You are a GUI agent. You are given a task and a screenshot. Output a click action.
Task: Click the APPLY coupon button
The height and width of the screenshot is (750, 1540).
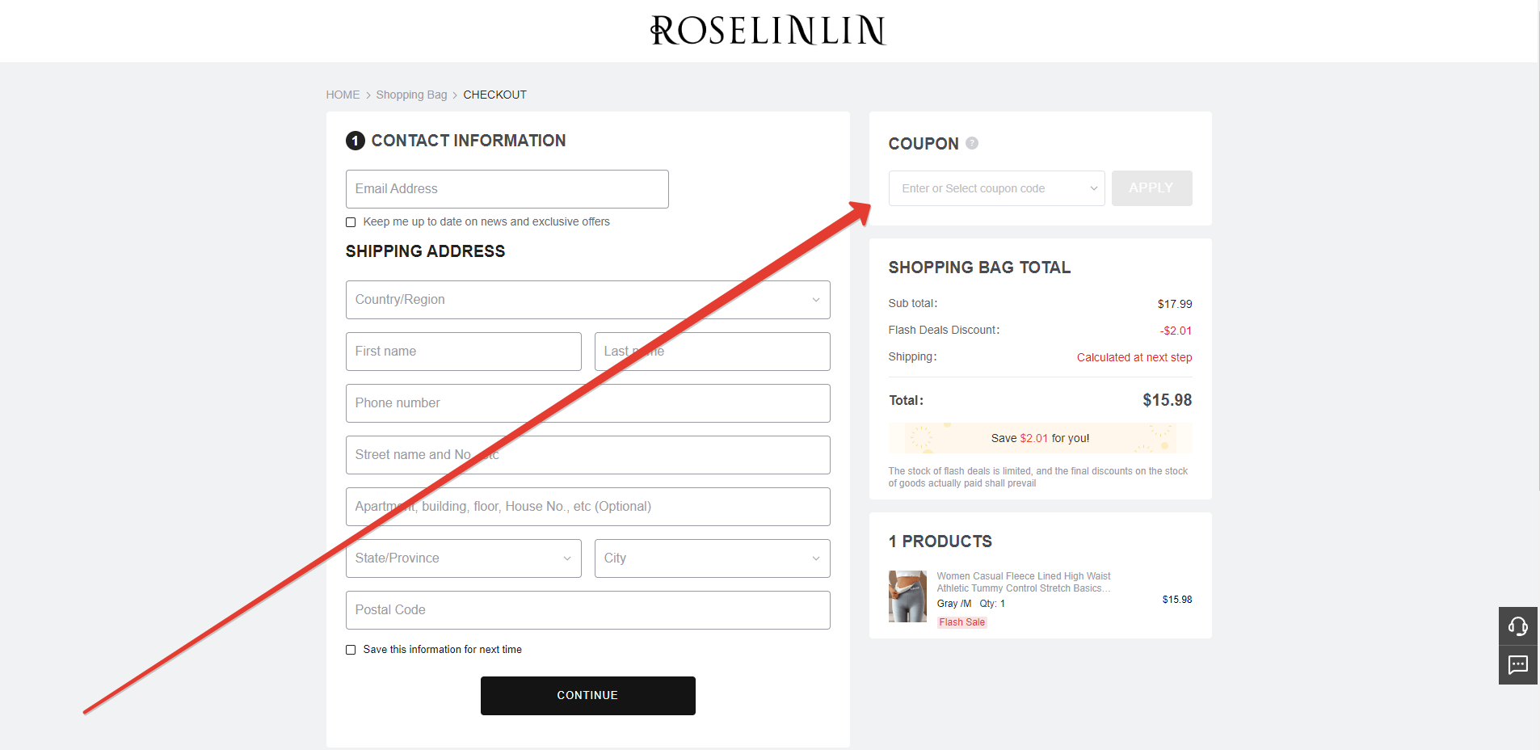(1151, 188)
